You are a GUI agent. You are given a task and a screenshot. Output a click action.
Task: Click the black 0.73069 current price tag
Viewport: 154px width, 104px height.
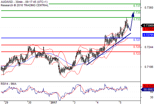pyautogui.click(x=147, y=25)
